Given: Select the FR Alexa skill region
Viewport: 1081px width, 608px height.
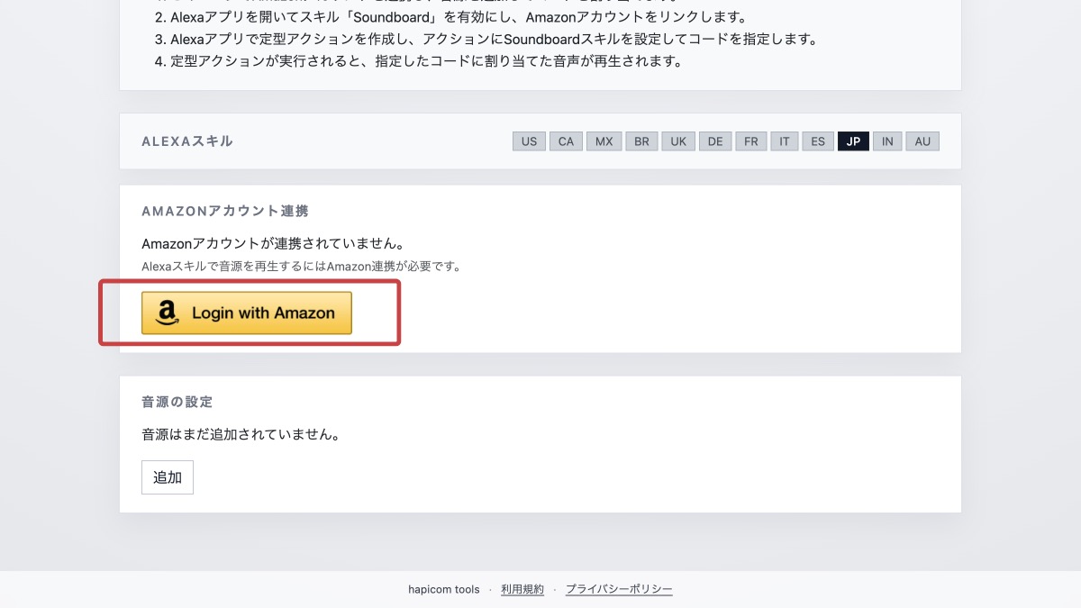Looking at the screenshot, I should (751, 141).
